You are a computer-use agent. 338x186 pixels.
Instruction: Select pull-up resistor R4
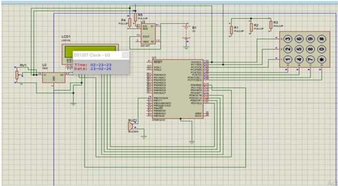(x=130, y=22)
